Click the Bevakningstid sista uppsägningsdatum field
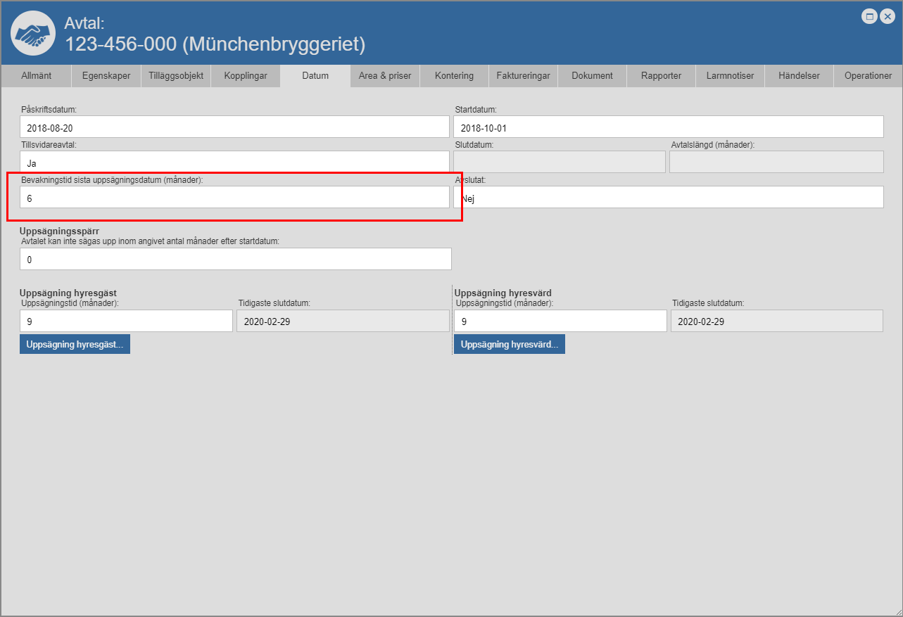The image size is (903, 617). tap(234, 198)
